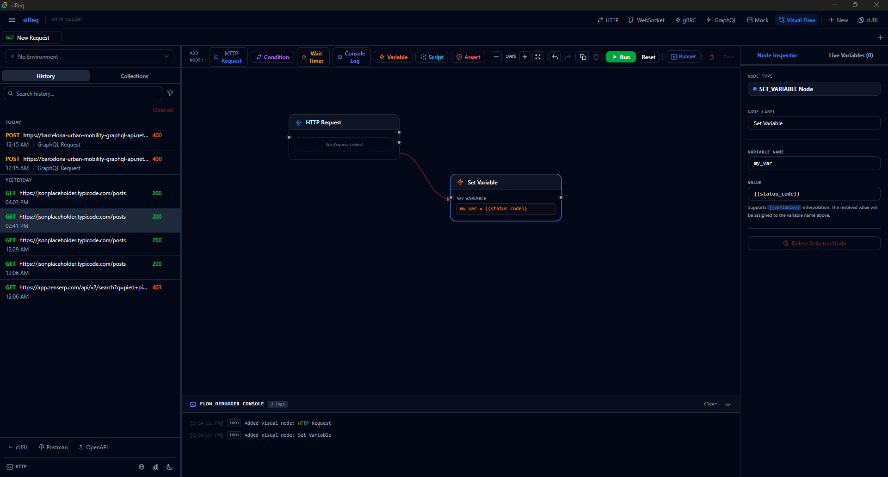The width and height of the screenshot is (888, 477).
Task: Open the zenserp 403 history entry
Action: [x=90, y=292]
